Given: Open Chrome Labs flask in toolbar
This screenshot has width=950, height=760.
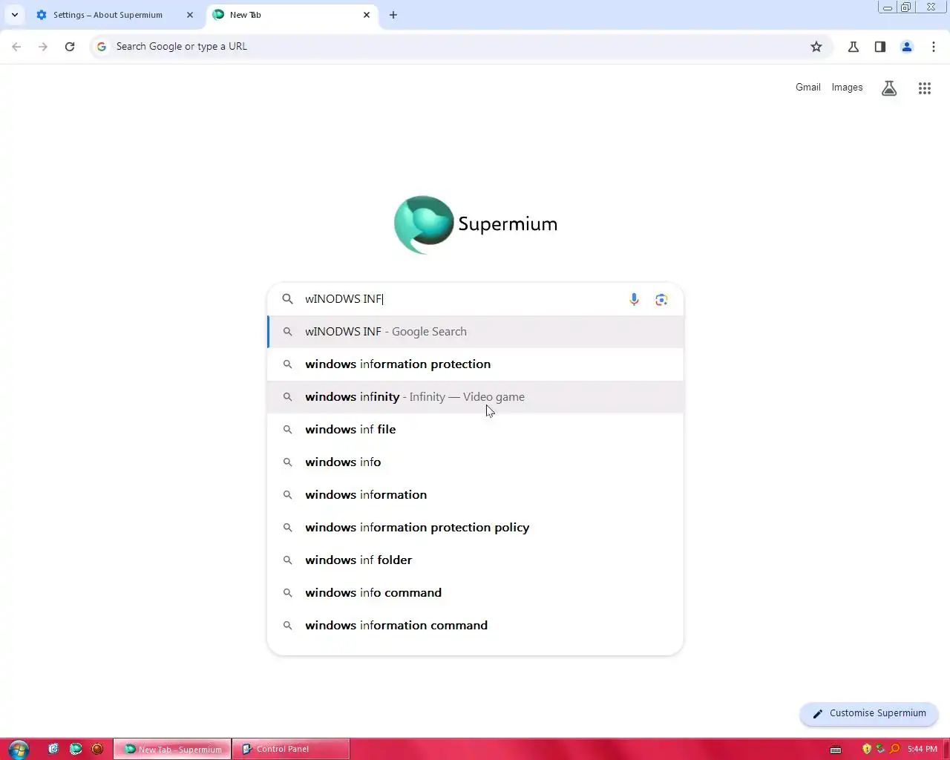Looking at the screenshot, I should [854, 46].
